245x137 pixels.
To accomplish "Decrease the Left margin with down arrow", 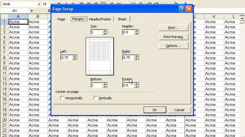I will (75, 59).
